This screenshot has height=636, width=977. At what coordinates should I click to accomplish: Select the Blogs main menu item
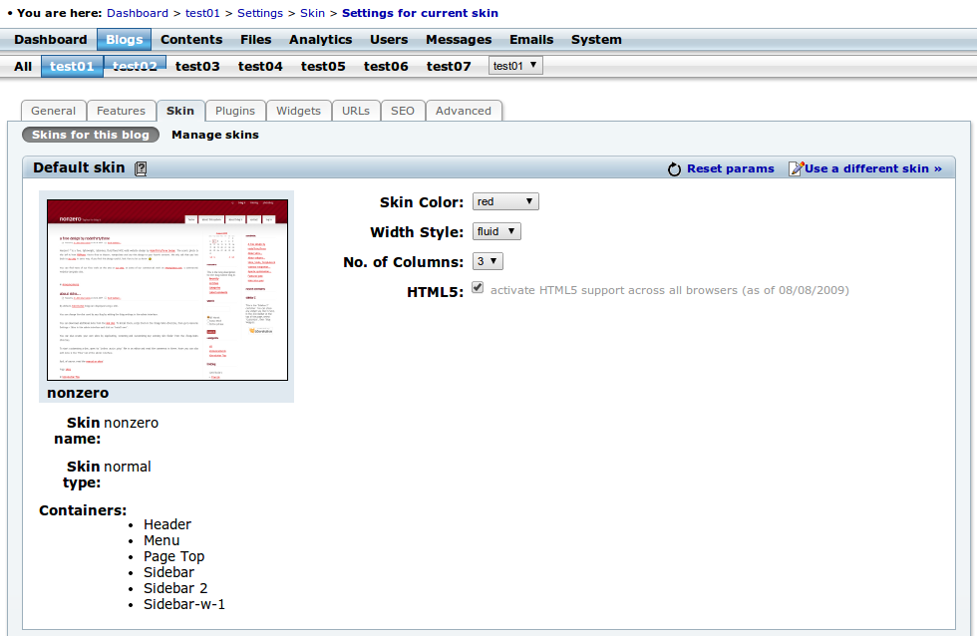tap(124, 39)
